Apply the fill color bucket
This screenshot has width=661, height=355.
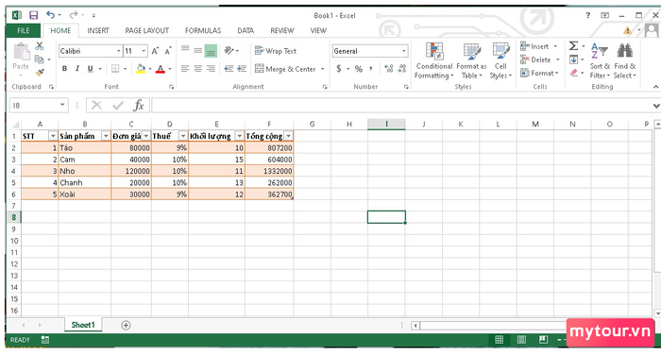pyautogui.click(x=141, y=69)
